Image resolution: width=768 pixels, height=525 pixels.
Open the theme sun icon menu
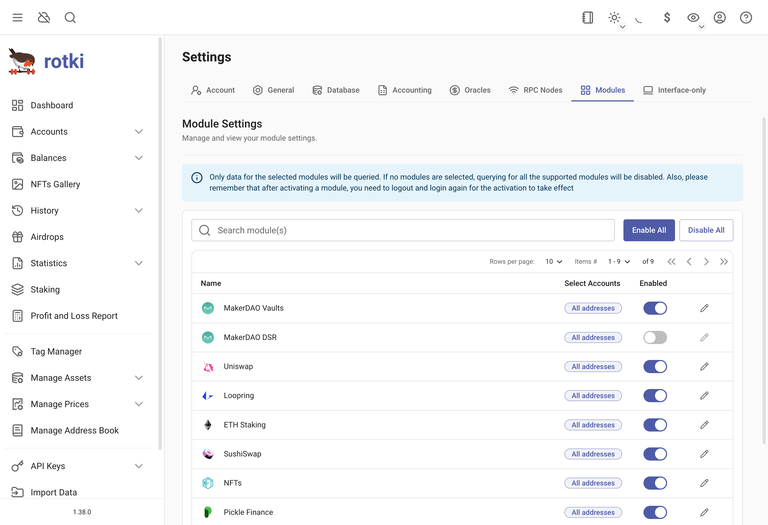coord(614,18)
